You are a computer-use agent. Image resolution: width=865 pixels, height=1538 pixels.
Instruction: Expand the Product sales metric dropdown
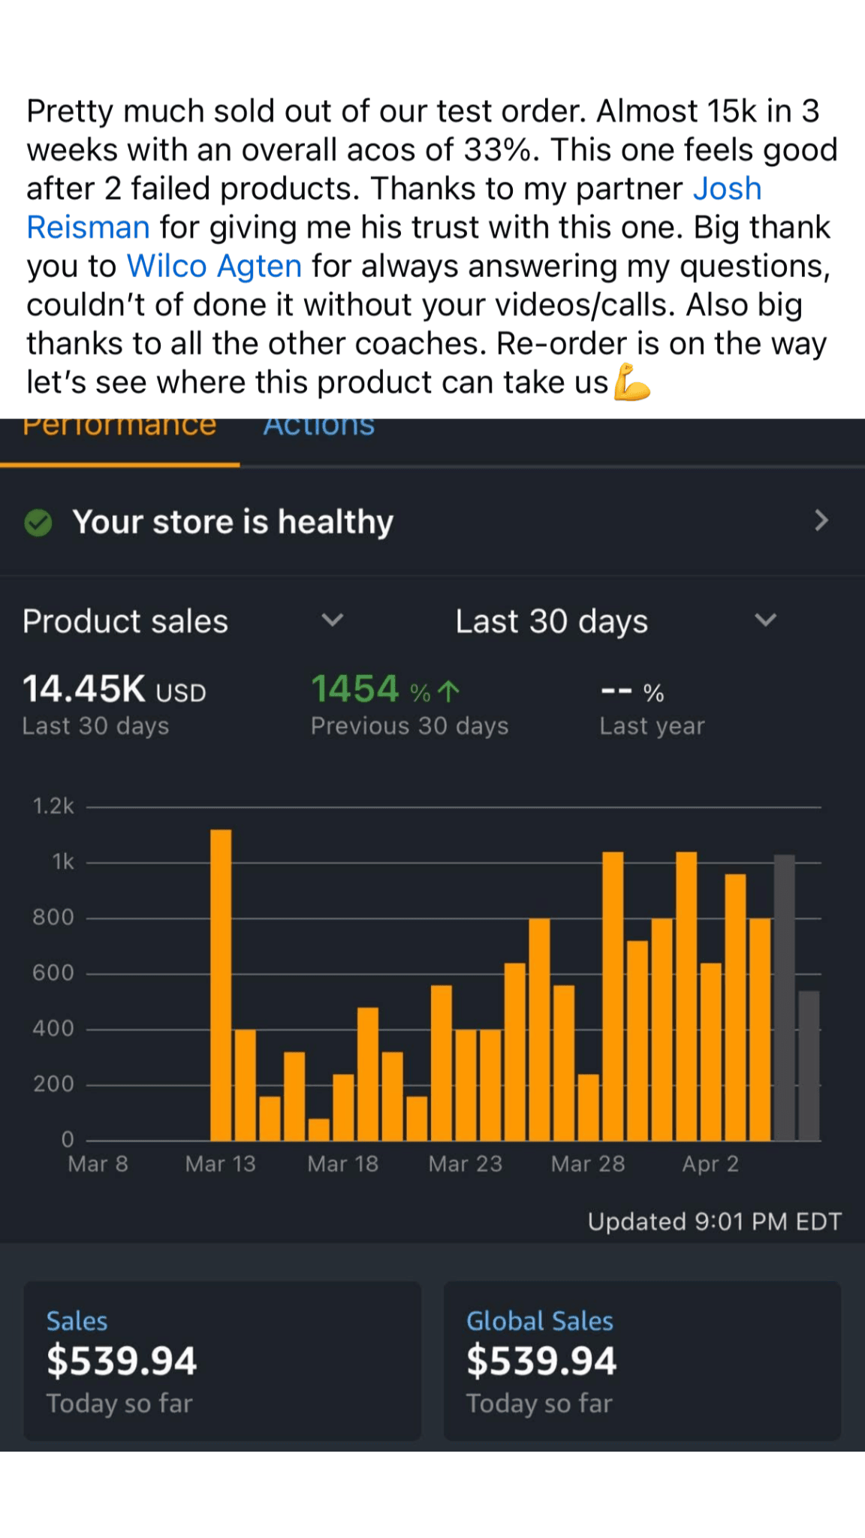point(332,620)
